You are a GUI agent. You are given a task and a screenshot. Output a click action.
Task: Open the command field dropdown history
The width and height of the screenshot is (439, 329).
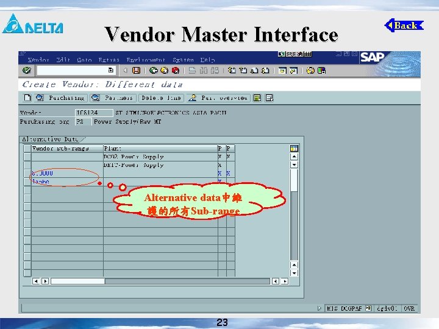[x=110, y=70]
